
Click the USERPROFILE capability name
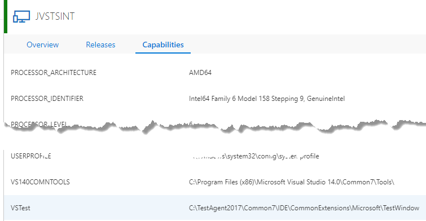pos(30,156)
